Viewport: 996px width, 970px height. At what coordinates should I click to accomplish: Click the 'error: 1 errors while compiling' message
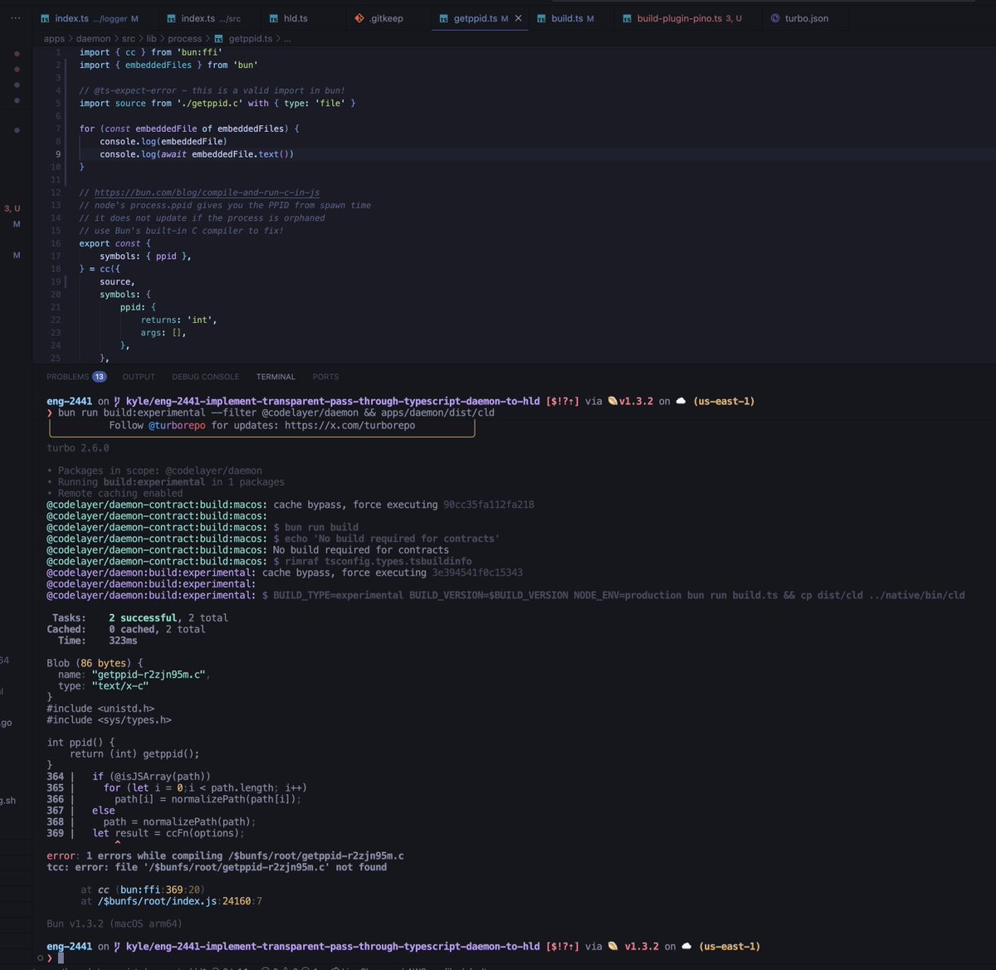(x=225, y=855)
